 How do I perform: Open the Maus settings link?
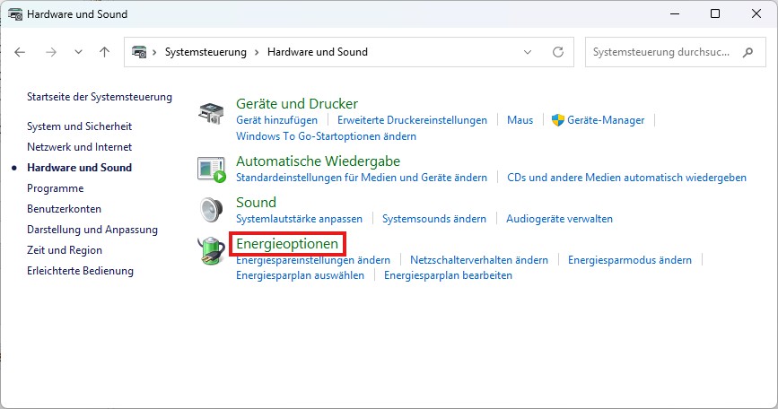click(520, 120)
